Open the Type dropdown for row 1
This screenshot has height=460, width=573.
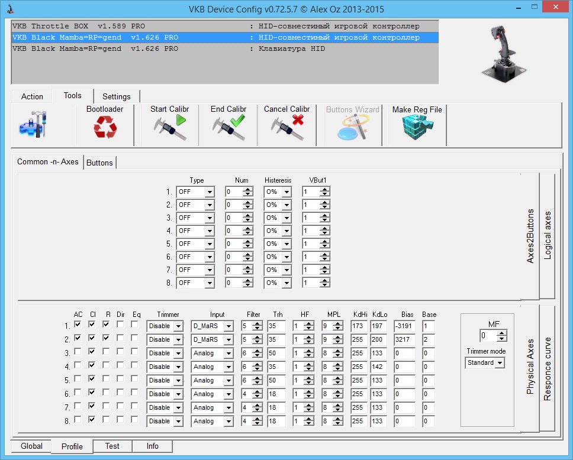point(210,192)
